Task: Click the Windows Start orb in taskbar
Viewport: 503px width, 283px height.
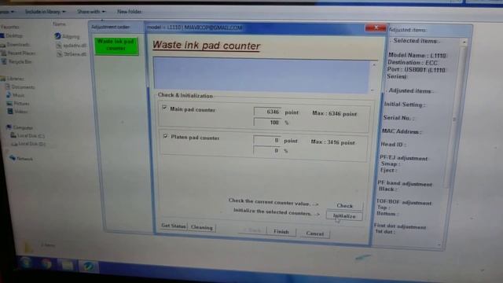Action: pyautogui.click(x=26, y=263)
